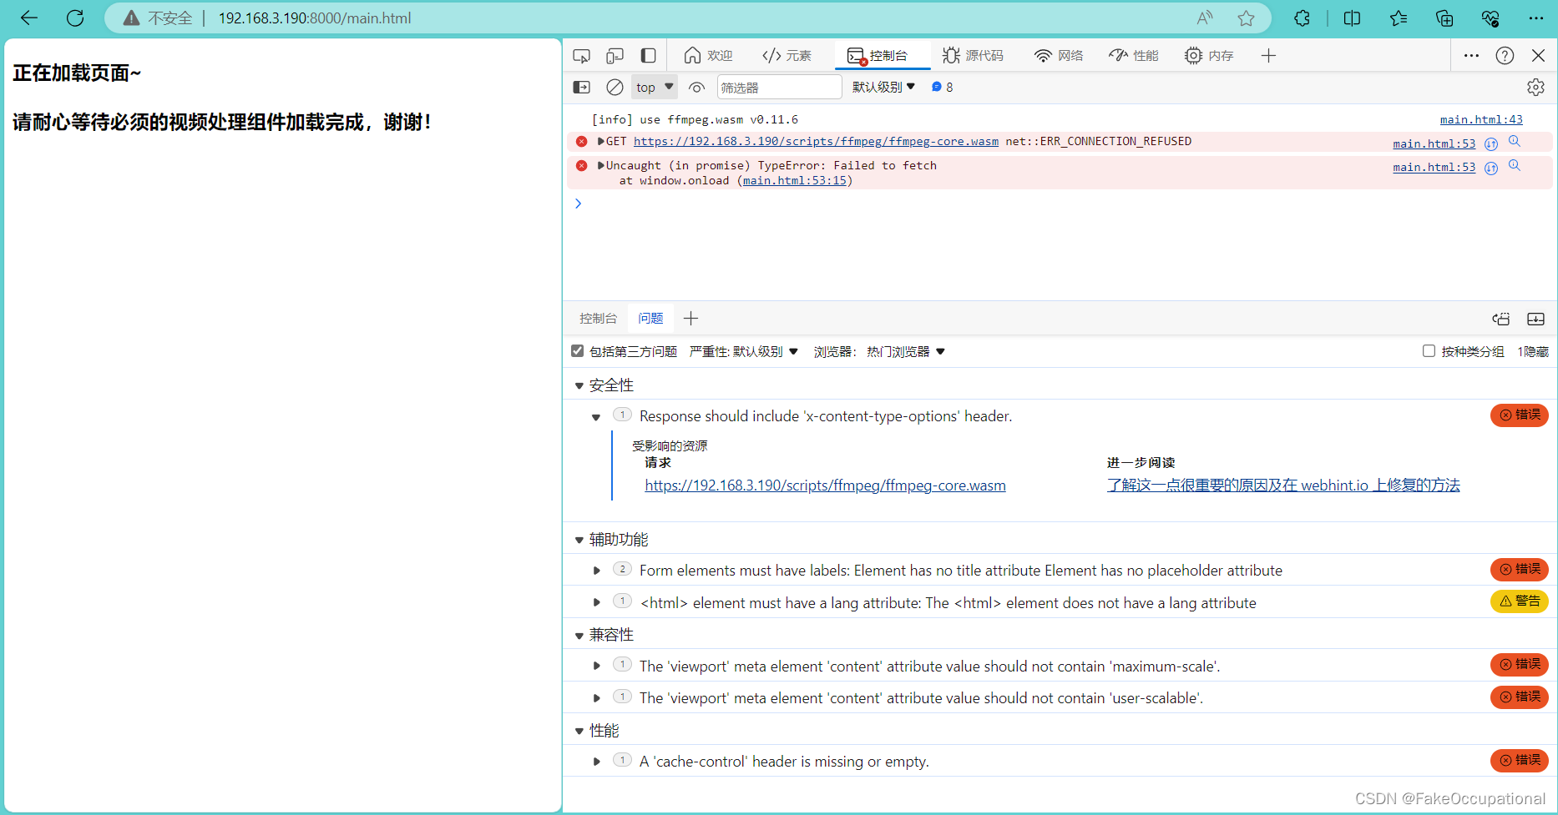Toggle the include third-party issues checkbox
Screen dimensions: 1558x815
point(577,351)
